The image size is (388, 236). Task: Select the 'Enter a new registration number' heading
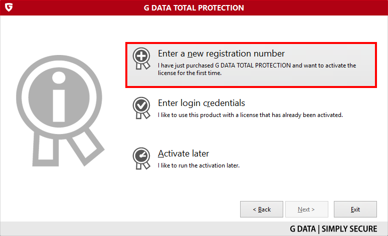[x=221, y=53]
